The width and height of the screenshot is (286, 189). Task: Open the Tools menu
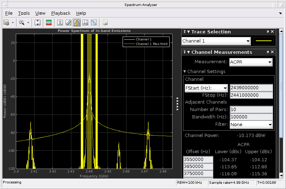click(24, 13)
